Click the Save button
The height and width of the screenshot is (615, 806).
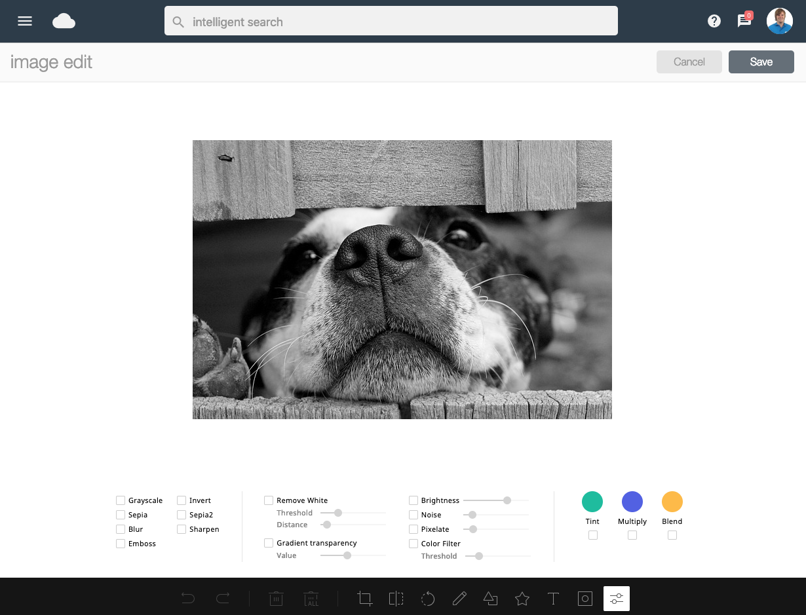pos(761,62)
